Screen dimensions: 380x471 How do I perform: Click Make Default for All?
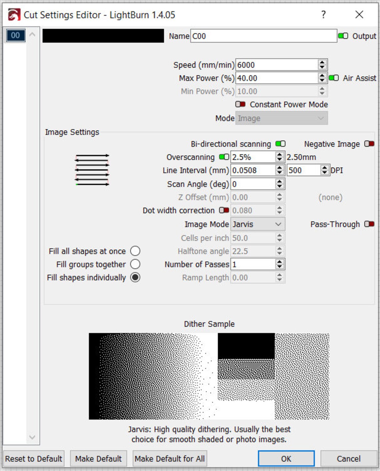170,458
